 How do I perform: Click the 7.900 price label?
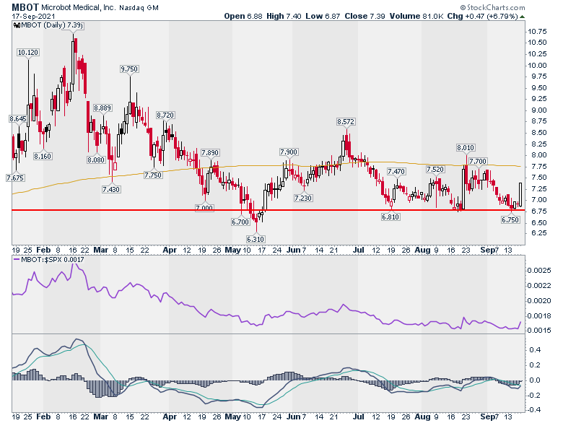pyautogui.click(x=289, y=152)
